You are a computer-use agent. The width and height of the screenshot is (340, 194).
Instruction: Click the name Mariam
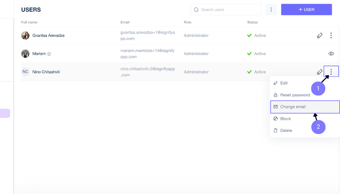[39, 54]
